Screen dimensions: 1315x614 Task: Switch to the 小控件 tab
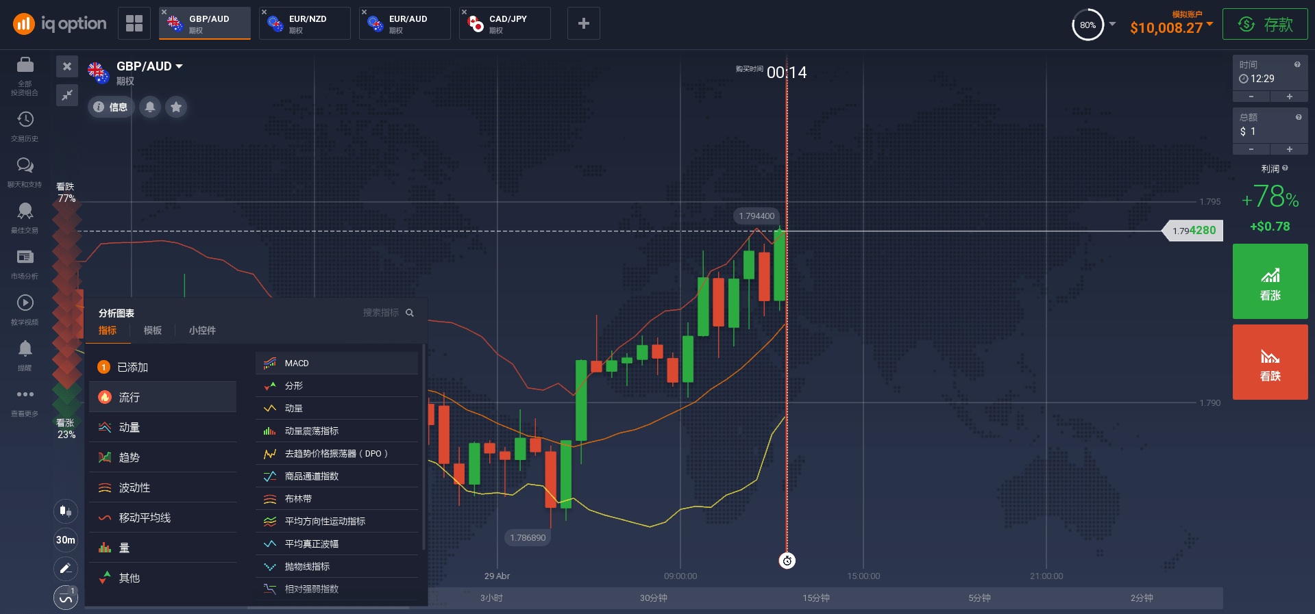click(x=202, y=331)
